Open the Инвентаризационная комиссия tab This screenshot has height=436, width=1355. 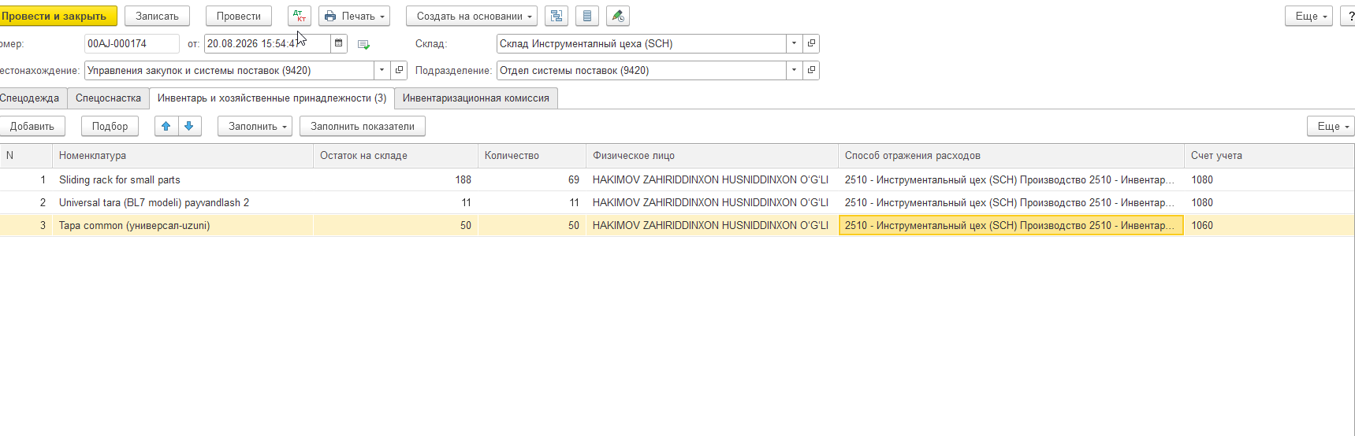click(x=476, y=98)
